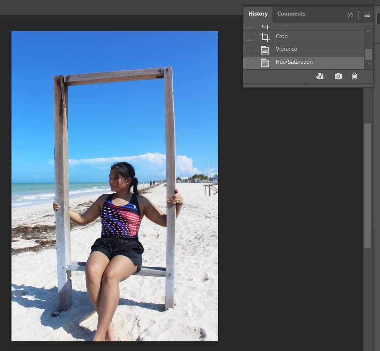Screen dimensions: 380x351
Task: Open the Comments tab
Action: coord(291,14)
